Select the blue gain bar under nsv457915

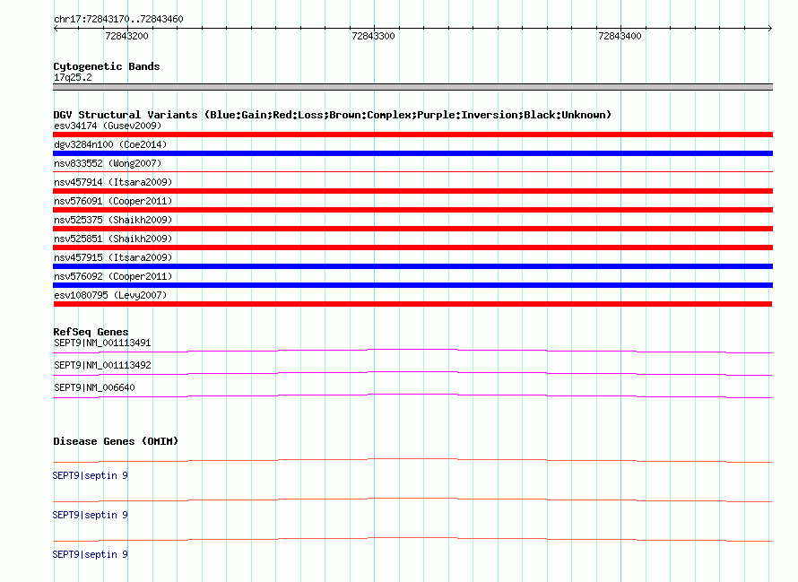click(x=412, y=266)
